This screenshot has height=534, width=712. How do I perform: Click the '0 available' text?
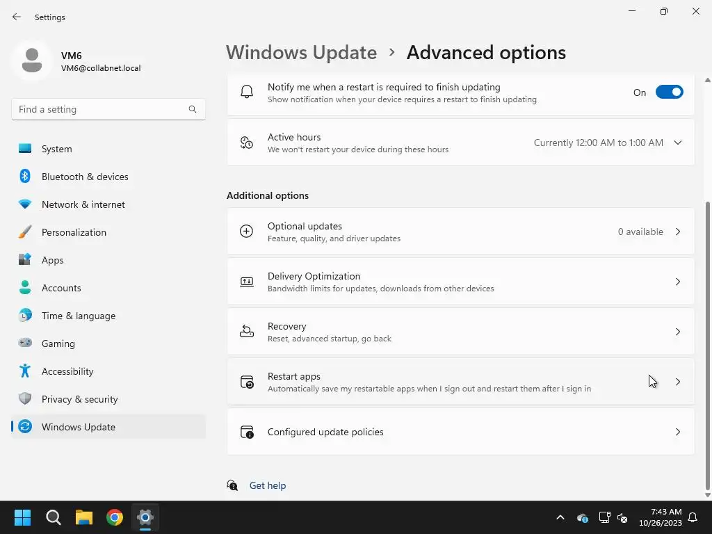640,232
